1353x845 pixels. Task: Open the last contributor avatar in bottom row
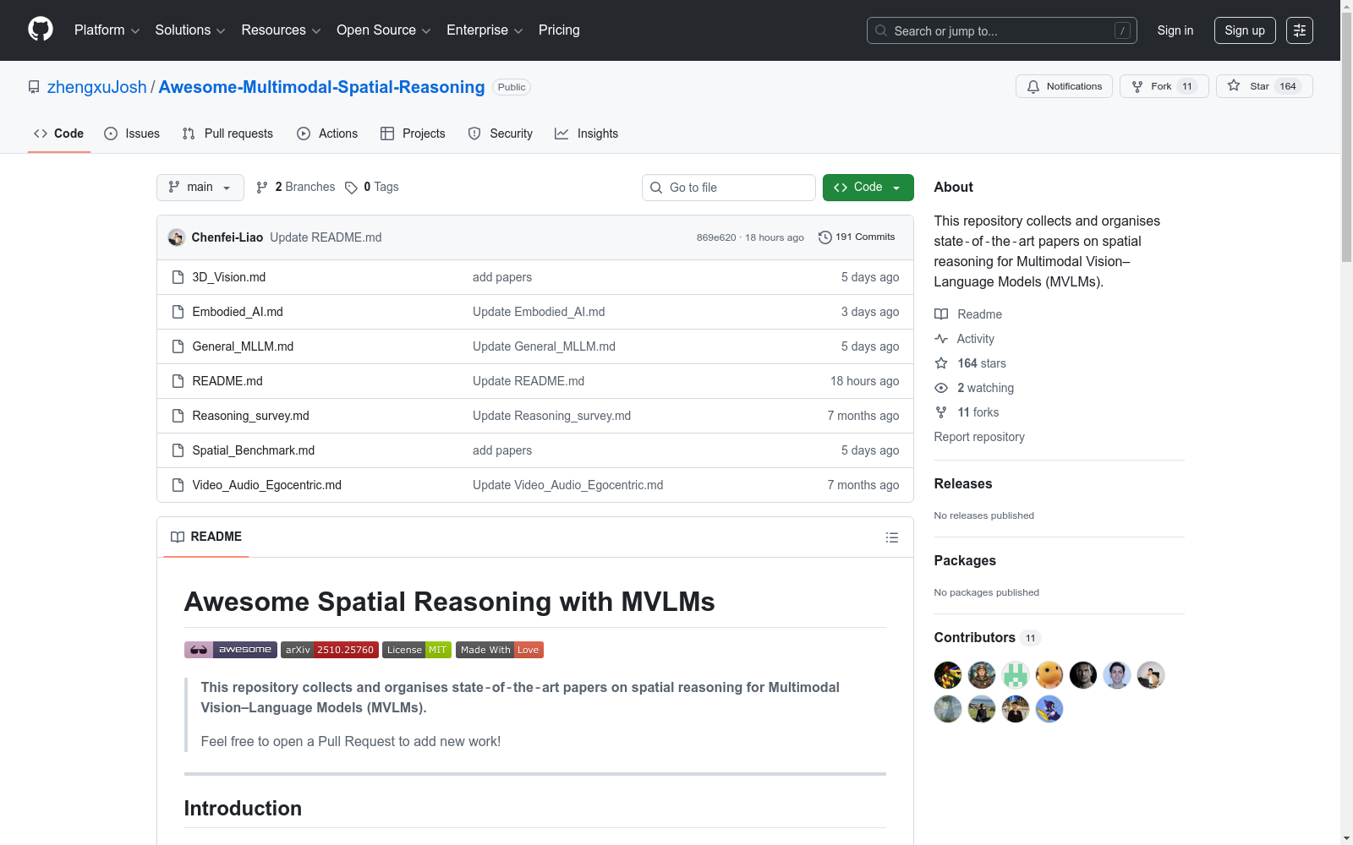point(1049,709)
